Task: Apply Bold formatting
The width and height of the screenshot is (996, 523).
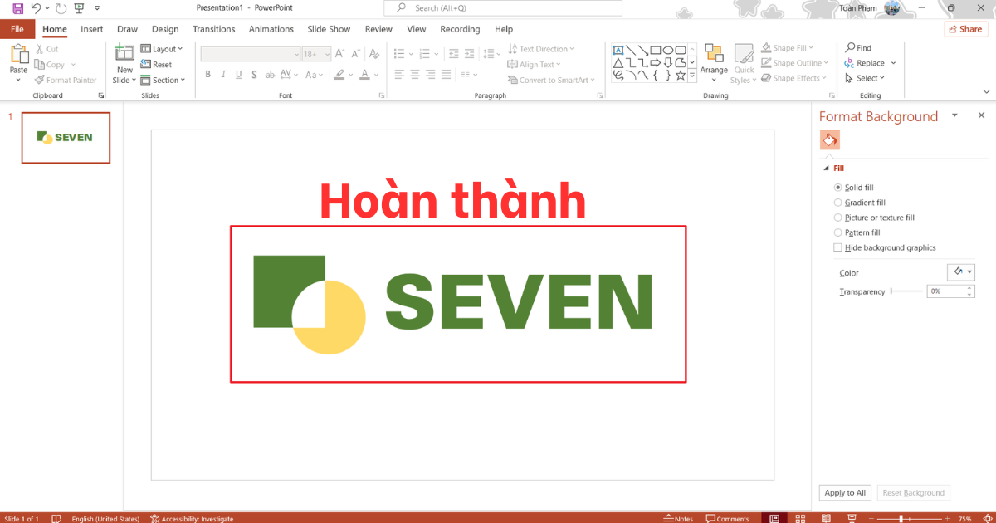Action: [208, 75]
